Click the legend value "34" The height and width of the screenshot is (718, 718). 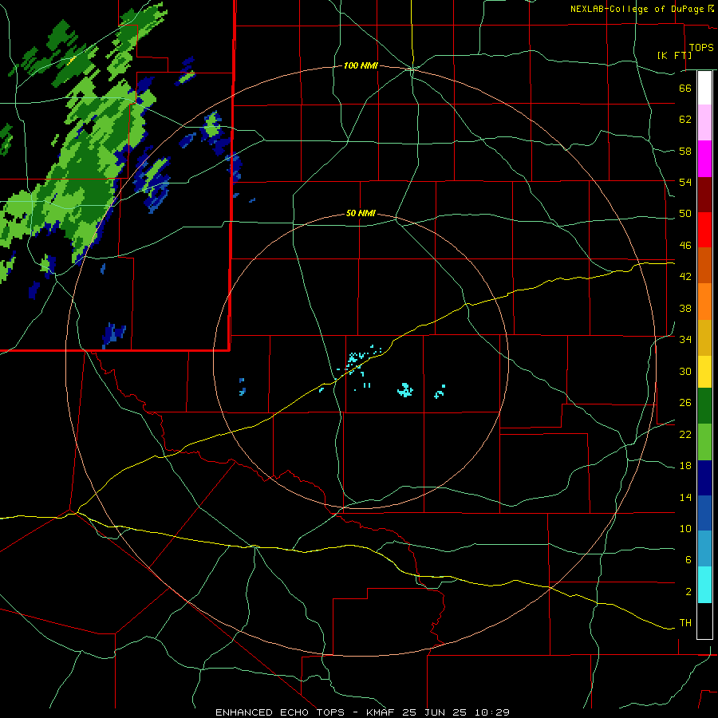685,340
